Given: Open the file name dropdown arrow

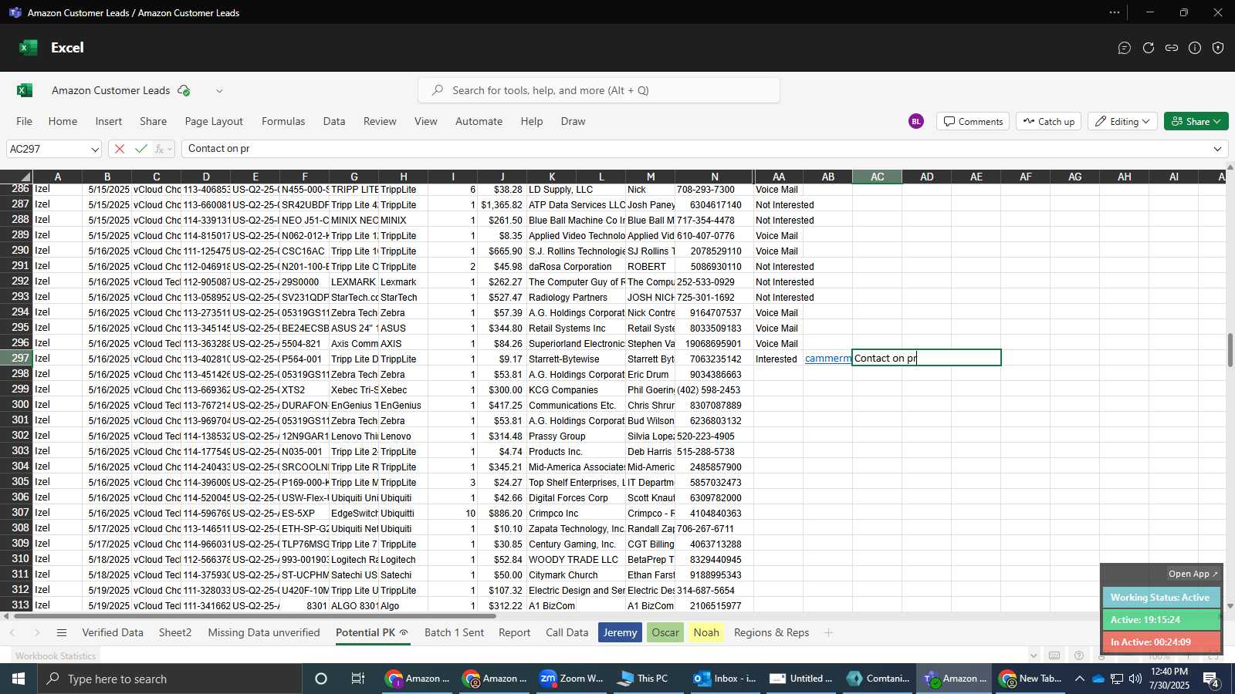Looking at the screenshot, I should pyautogui.click(x=219, y=90).
